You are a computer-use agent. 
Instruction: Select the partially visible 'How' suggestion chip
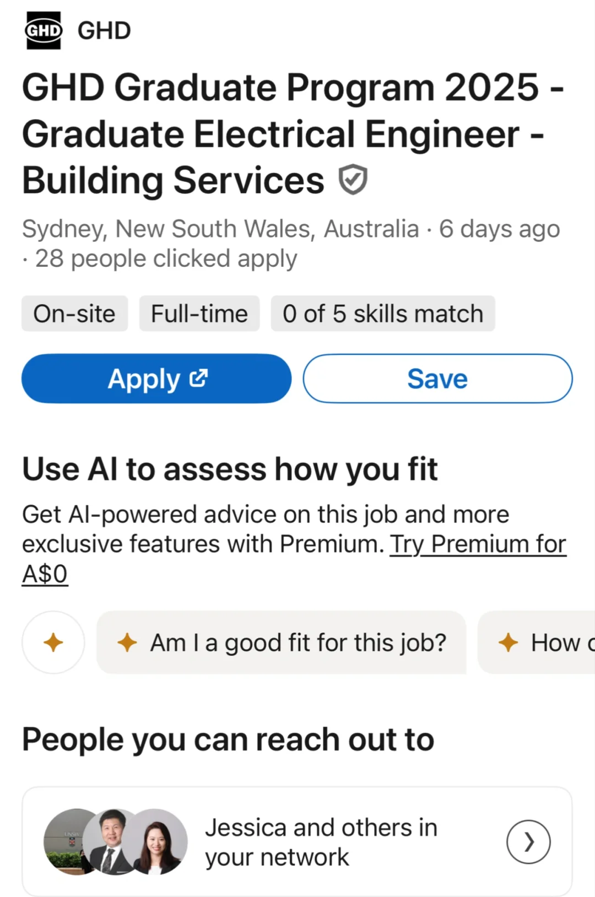pyautogui.click(x=537, y=642)
